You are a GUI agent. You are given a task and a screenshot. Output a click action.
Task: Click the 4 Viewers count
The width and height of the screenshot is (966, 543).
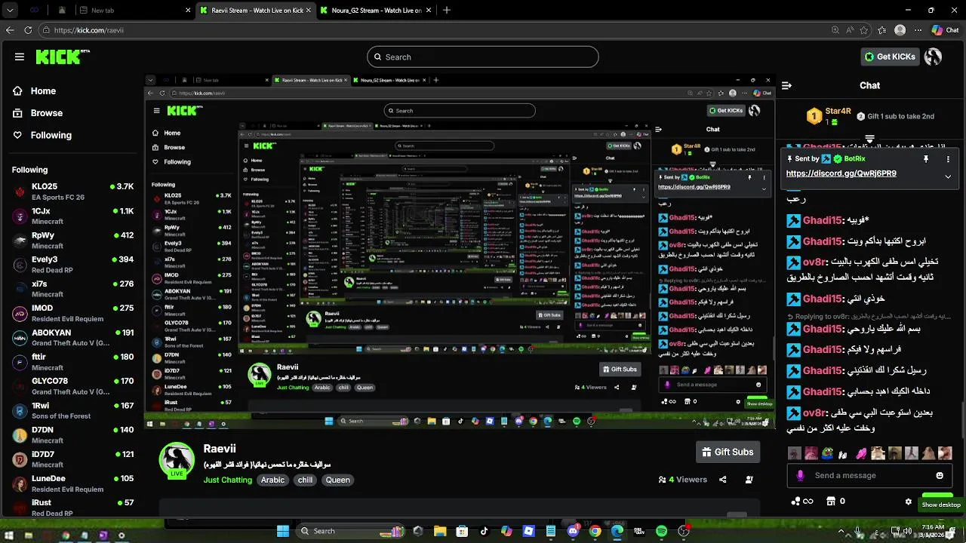[x=683, y=479]
